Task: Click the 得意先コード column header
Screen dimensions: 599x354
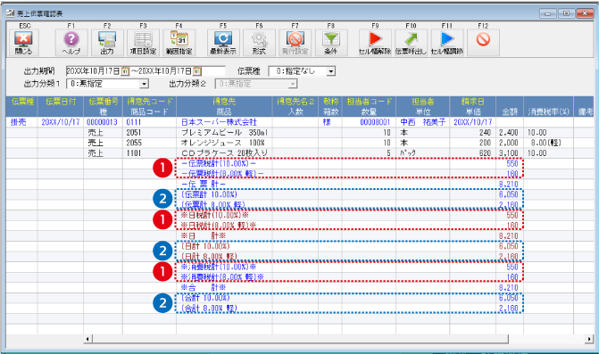Action: point(149,106)
